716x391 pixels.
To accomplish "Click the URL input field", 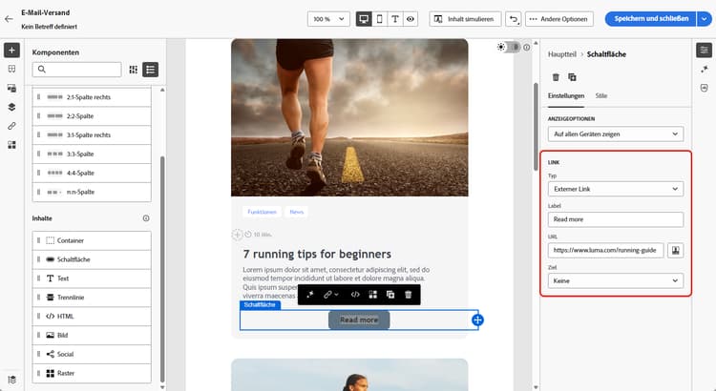I will 605,251.
